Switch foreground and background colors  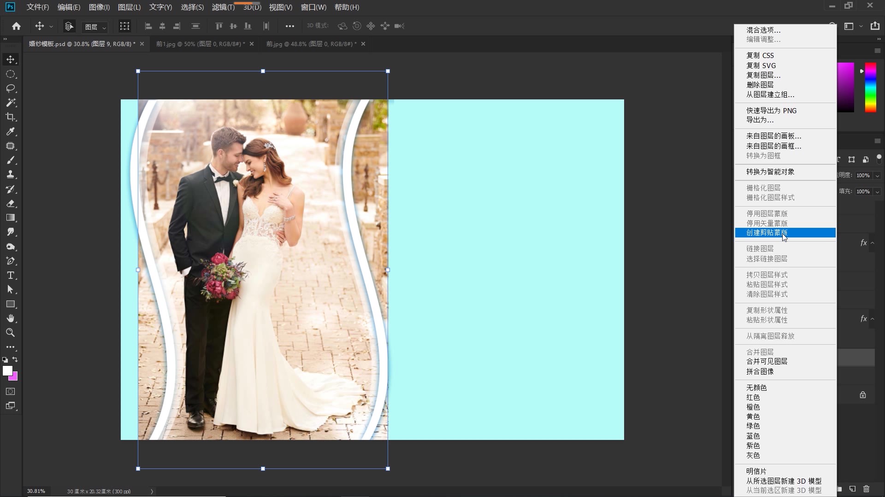click(x=15, y=359)
